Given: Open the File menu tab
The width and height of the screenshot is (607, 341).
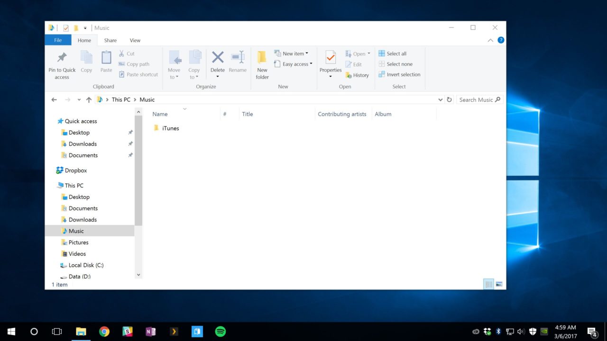Looking at the screenshot, I should tap(58, 40).
